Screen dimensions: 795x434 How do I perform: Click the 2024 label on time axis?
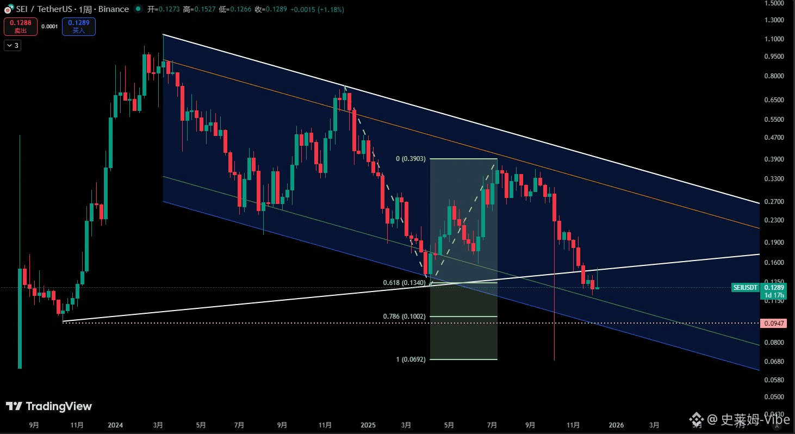(x=115, y=425)
